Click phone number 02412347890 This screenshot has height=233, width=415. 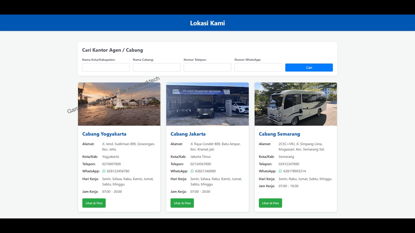coord(289,164)
